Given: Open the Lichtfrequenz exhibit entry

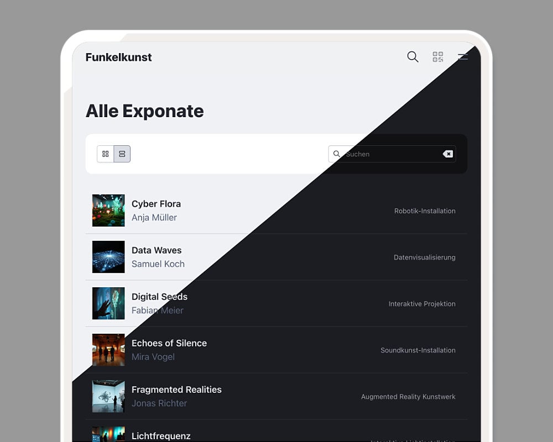Looking at the screenshot, I should click(161, 436).
